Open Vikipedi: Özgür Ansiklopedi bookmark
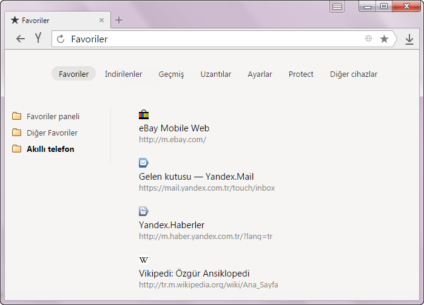Screen dimensions: 424x305 click(194, 274)
